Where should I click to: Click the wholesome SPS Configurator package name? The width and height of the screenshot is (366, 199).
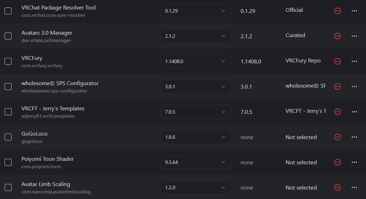[60, 83]
